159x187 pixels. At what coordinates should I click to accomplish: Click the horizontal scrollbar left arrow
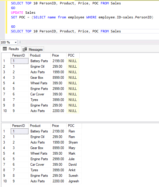tap(20, 42)
